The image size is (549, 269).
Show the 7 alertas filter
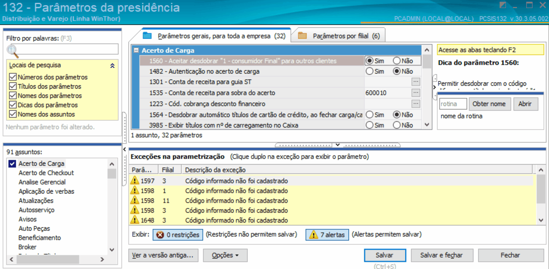(327, 235)
